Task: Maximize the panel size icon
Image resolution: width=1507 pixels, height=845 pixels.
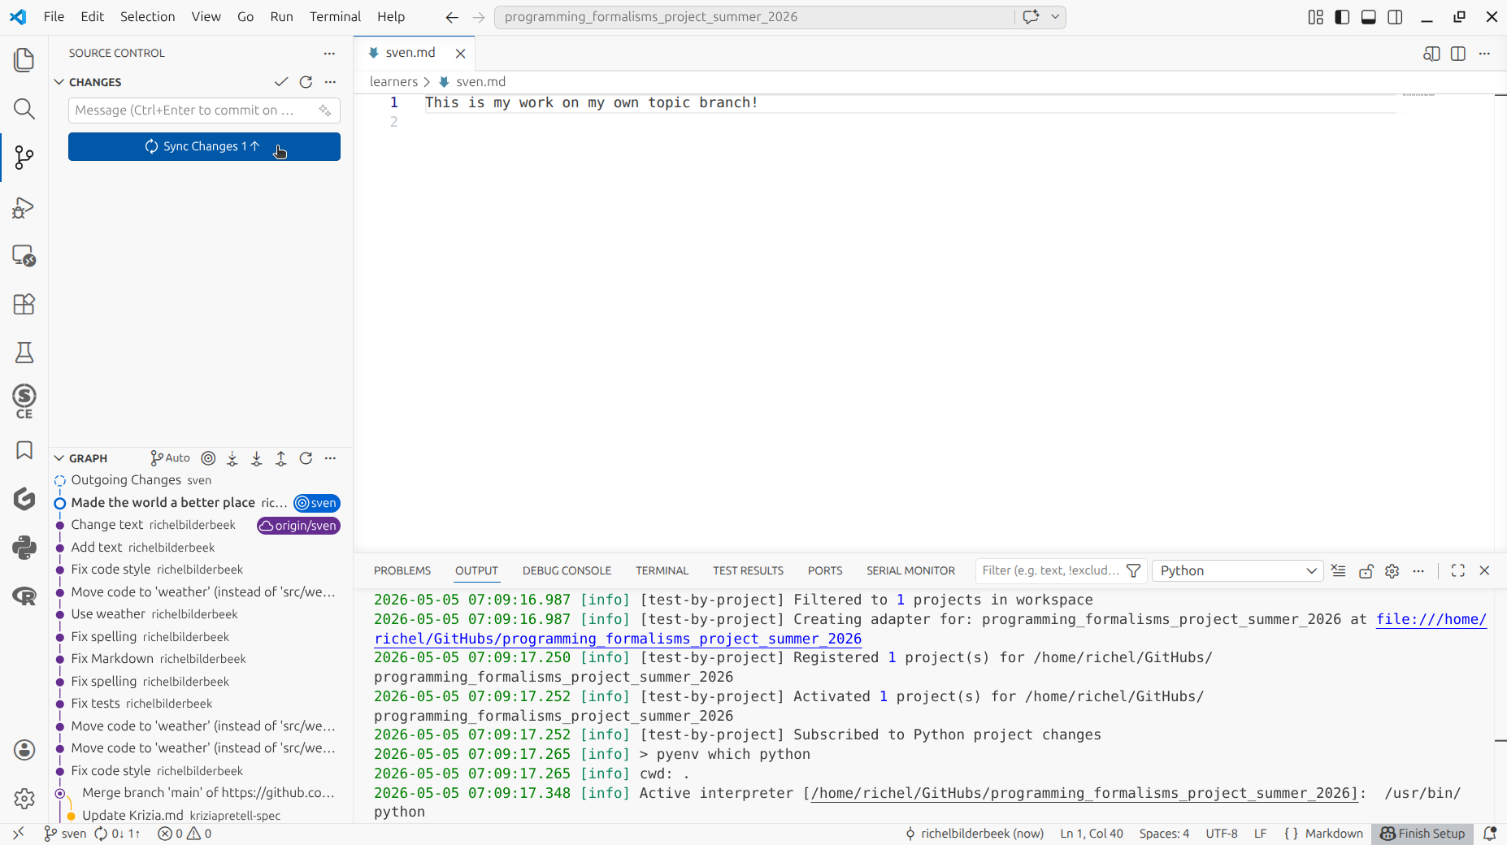Action: pyautogui.click(x=1458, y=570)
